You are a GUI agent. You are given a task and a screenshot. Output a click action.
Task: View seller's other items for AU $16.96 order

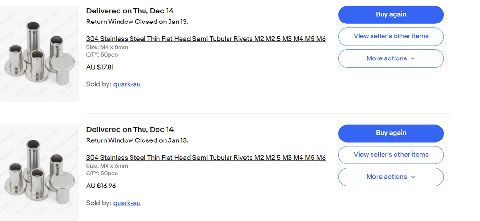coord(391,155)
